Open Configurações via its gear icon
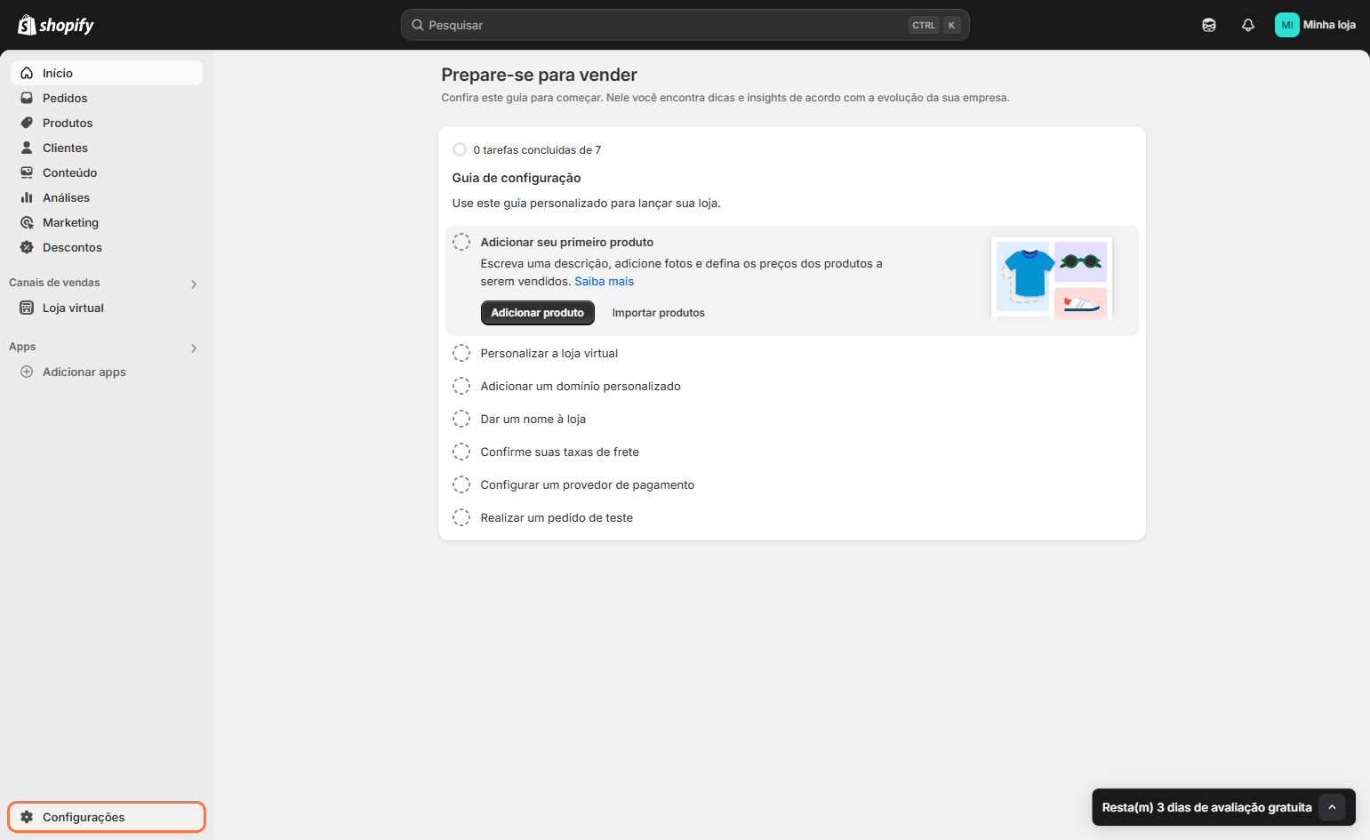Image resolution: width=1370 pixels, height=840 pixels. click(27, 817)
